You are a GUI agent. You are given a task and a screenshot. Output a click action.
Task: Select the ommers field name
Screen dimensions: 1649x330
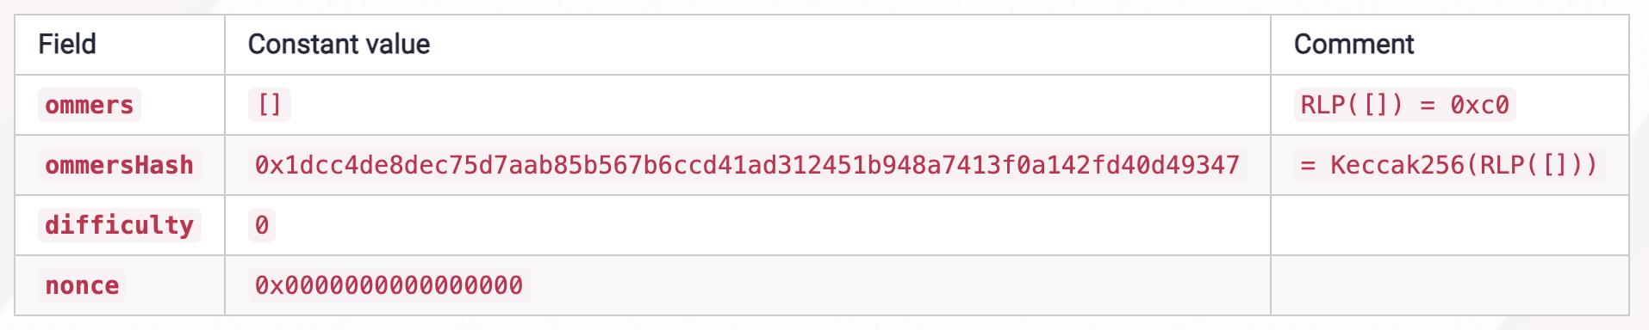90,105
